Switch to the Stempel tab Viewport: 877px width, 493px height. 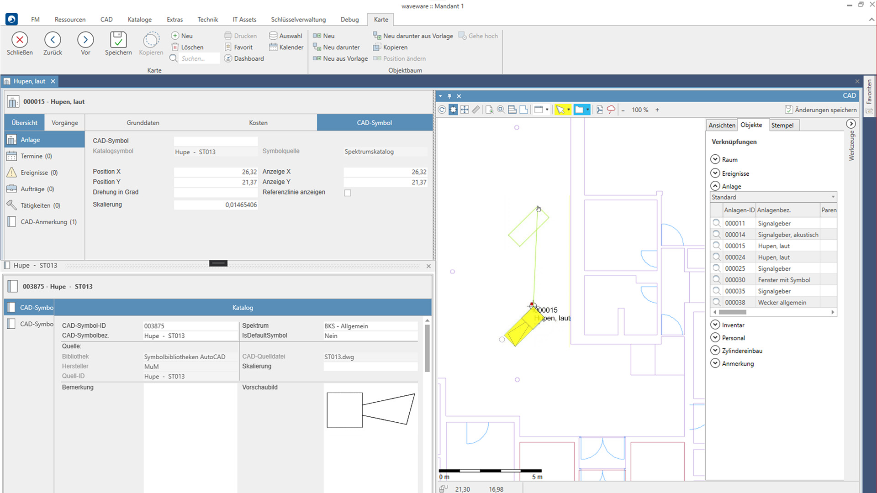point(782,125)
